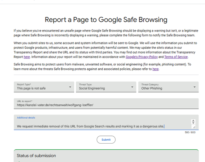Image resolution: width=205 pixels, height=162 pixels.
Task: Open Google's Privacy Policy link
Action: (x=142, y=57)
